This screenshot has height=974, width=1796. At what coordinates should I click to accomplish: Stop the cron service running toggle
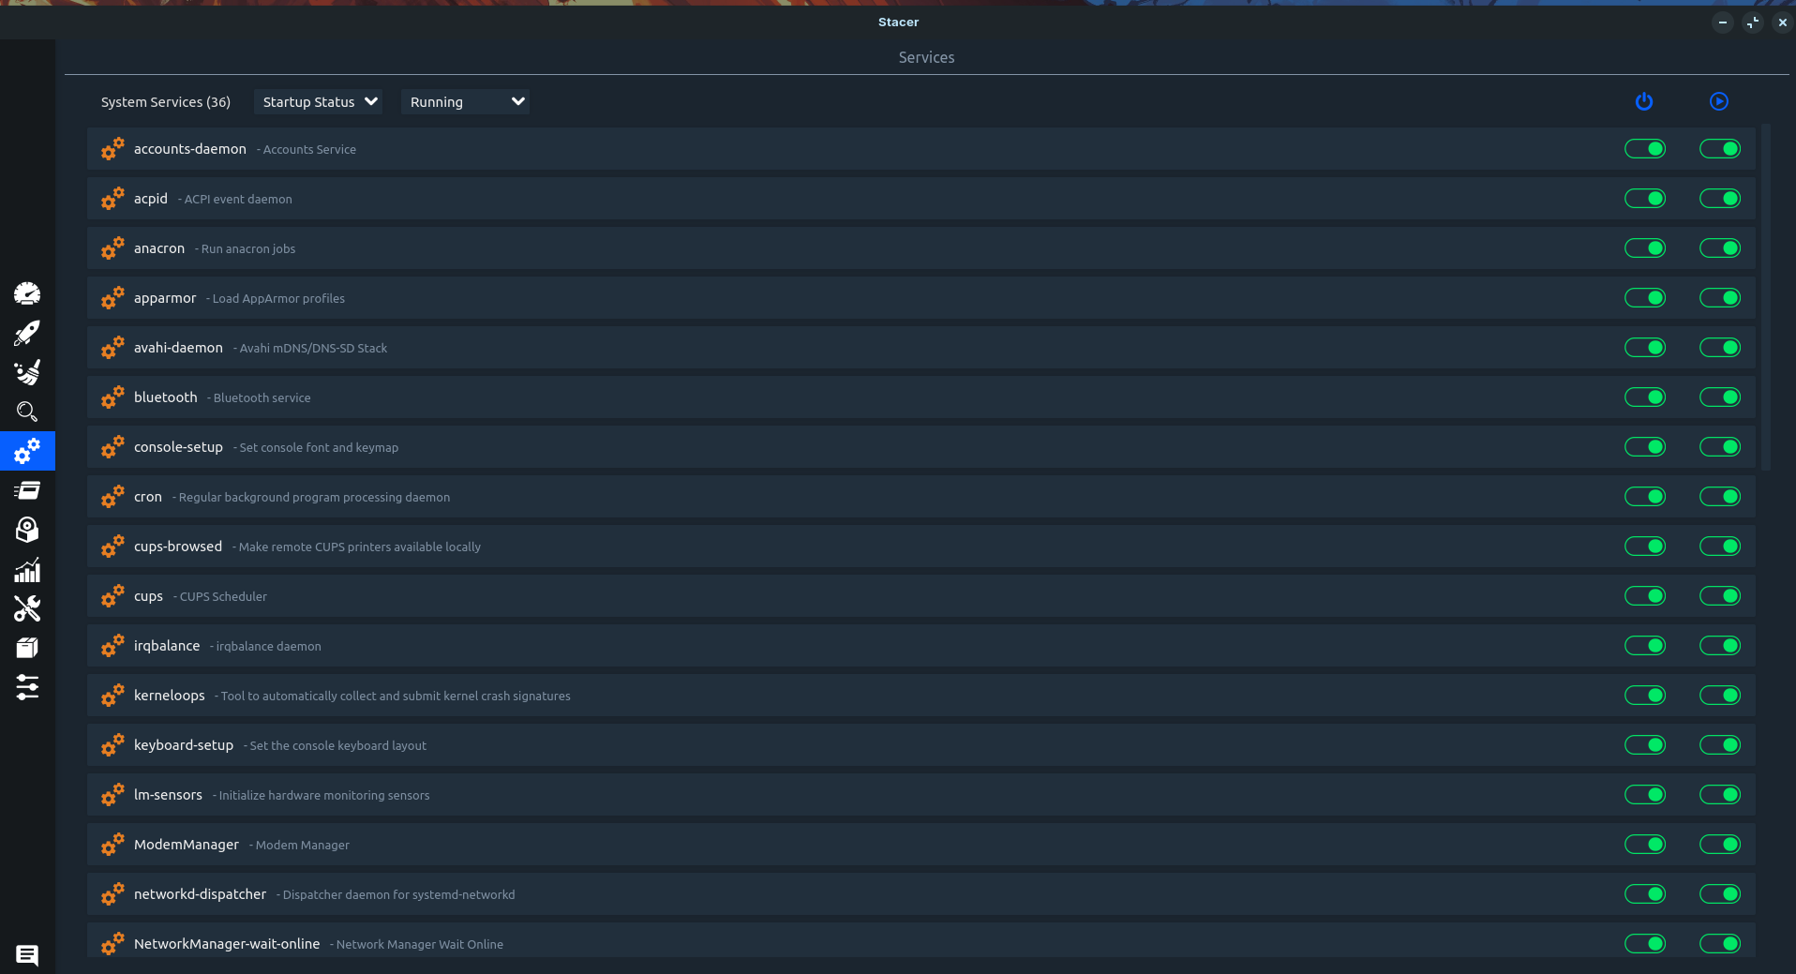coord(1720,496)
